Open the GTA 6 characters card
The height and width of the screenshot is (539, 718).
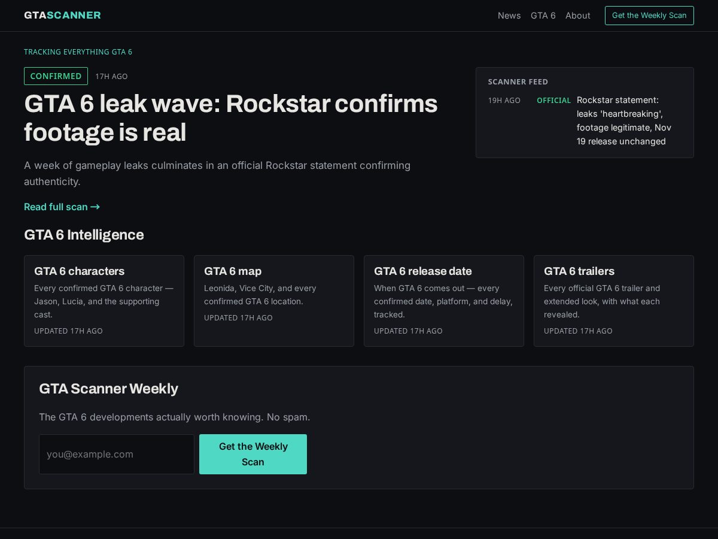coord(104,301)
